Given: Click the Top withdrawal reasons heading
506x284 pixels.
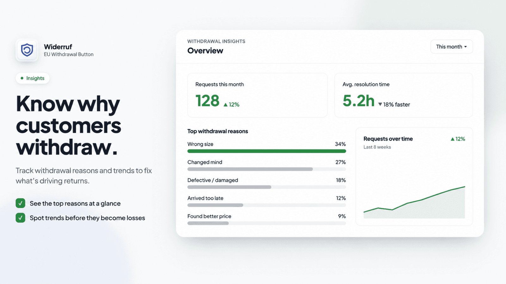Looking at the screenshot, I should click(218, 131).
